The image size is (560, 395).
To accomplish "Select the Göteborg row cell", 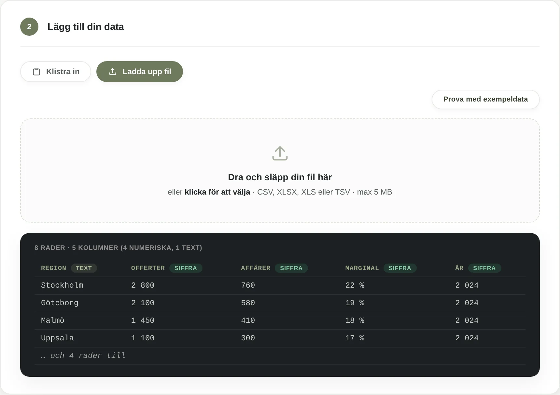I will (x=60, y=303).
